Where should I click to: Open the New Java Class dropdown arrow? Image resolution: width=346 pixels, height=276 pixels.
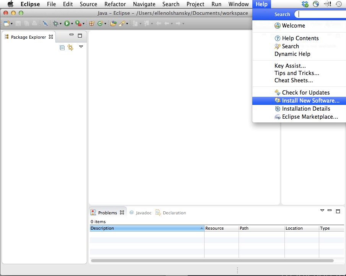pyautogui.click(x=105, y=24)
